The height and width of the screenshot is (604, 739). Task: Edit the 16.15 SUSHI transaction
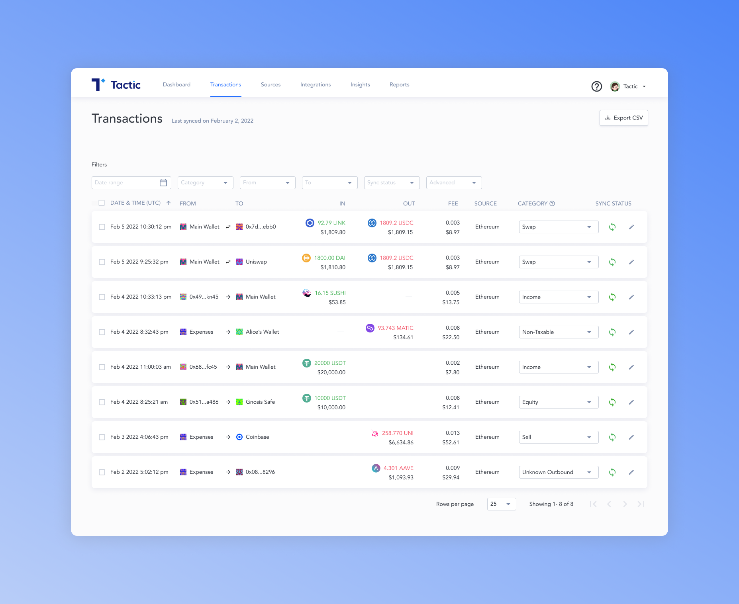(x=631, y=297)
